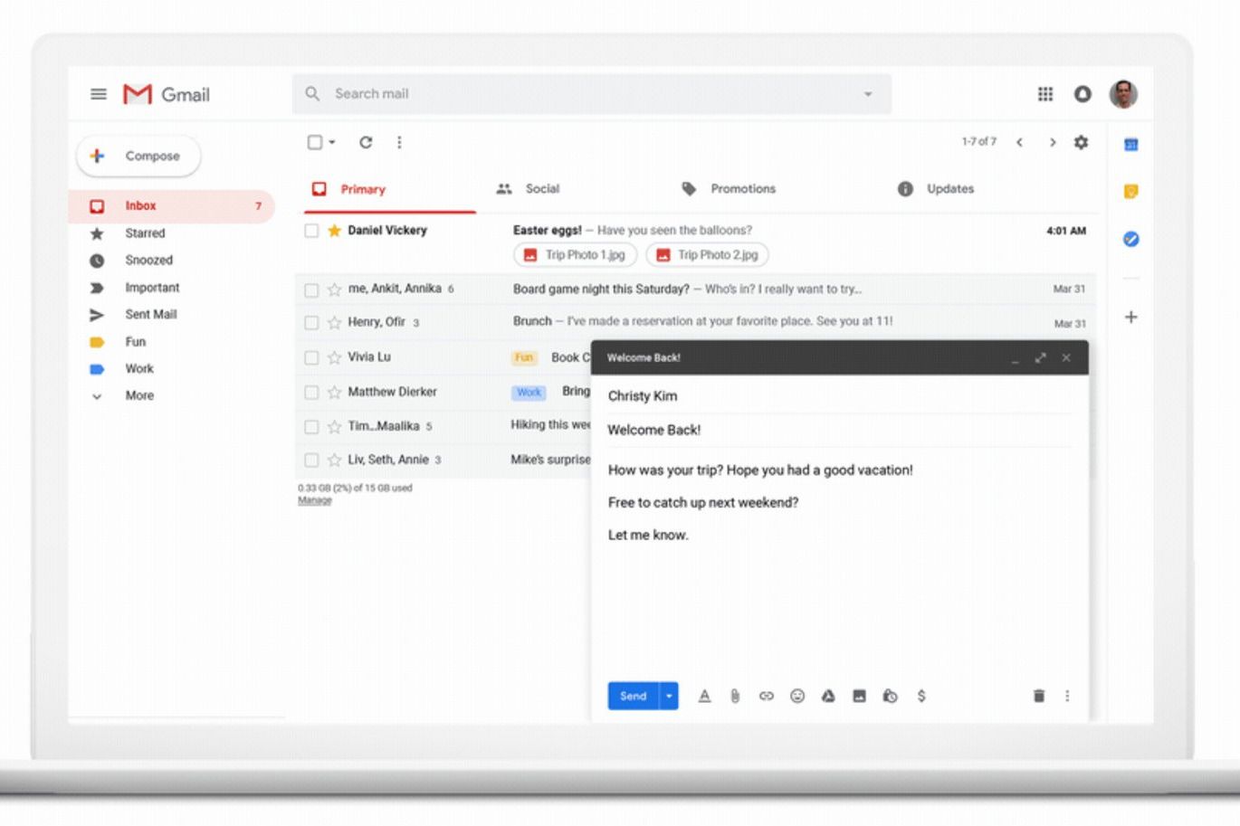This screenshot has height=826, width=1240.
Task: Star the Henry, Ofir email
Action: tap(334, 322)
